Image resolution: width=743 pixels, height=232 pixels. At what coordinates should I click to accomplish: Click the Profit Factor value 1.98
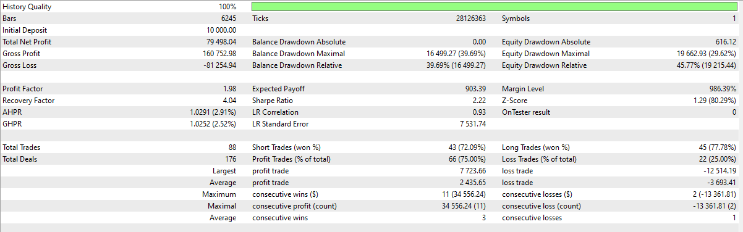[230, 89]
